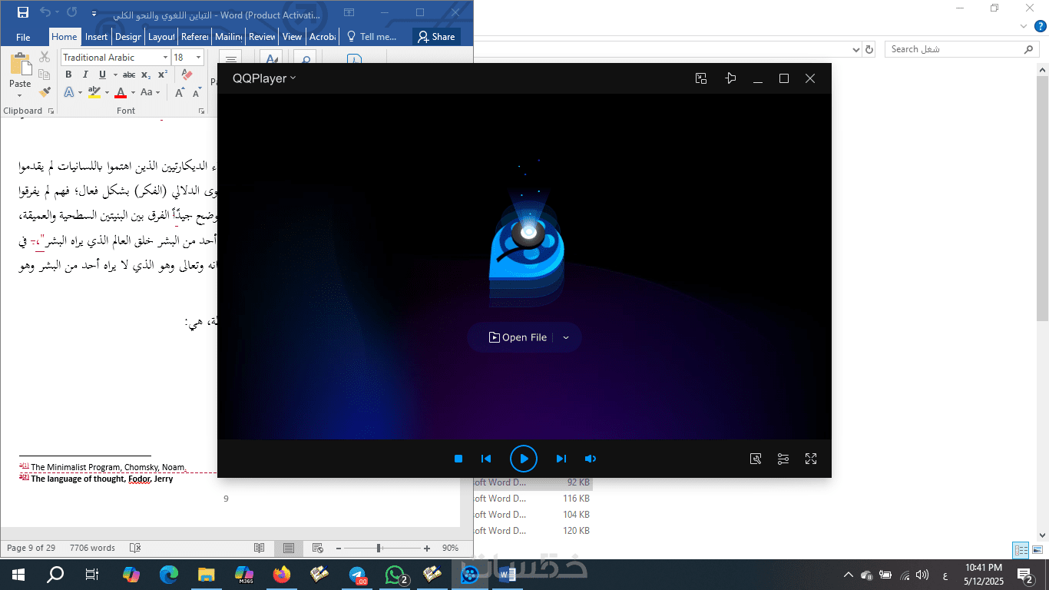Click Clear All Formatting eraser icon
The width and height of the screenshot is (1049, 590).
tap(185, 75)
